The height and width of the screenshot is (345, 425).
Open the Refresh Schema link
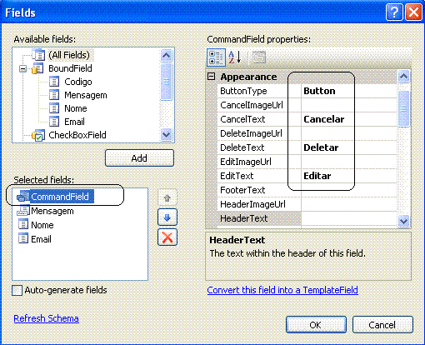(46, 318)
